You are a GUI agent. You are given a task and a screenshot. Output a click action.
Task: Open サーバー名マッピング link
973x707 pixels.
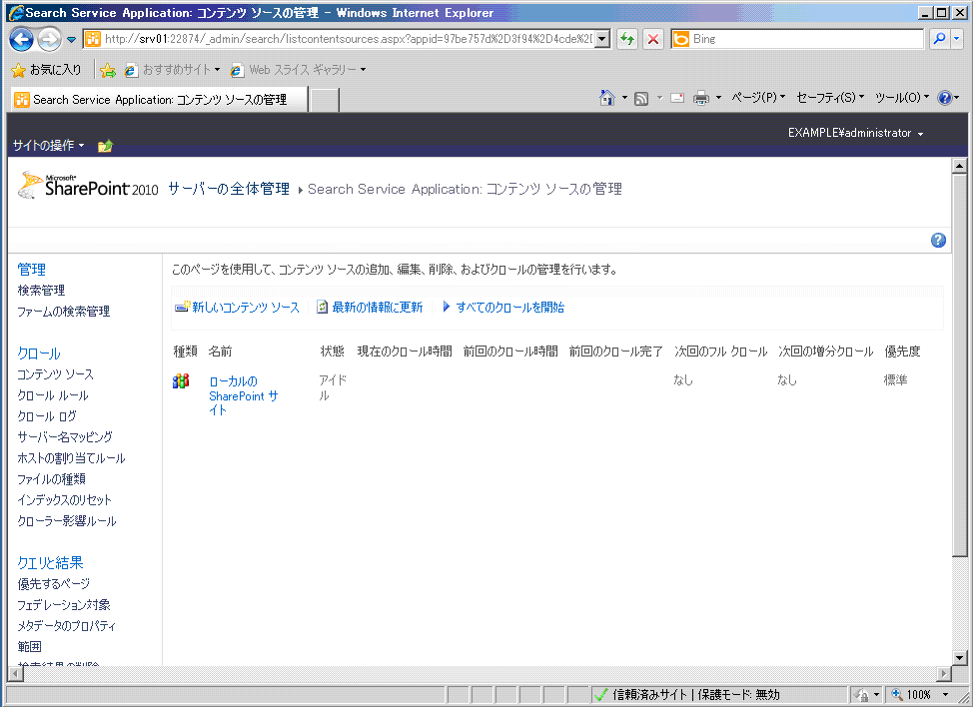point(65,437)
